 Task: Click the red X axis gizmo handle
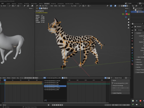tap(127, 14)
